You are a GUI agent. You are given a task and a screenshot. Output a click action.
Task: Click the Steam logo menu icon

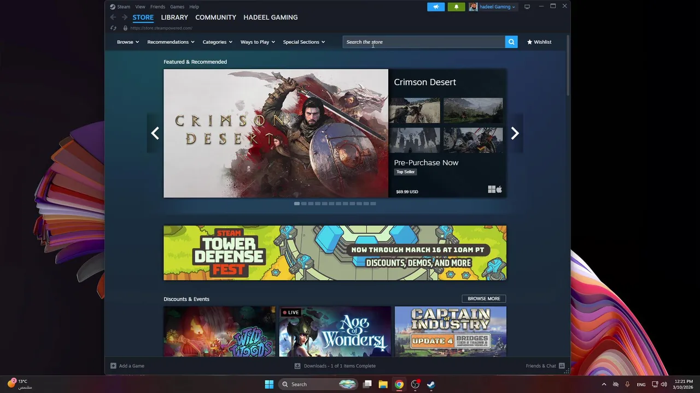(112, 7)
